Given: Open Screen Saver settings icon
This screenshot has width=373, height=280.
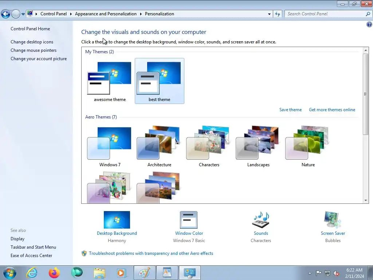Looking at the screenshot, I should point(333,220).
